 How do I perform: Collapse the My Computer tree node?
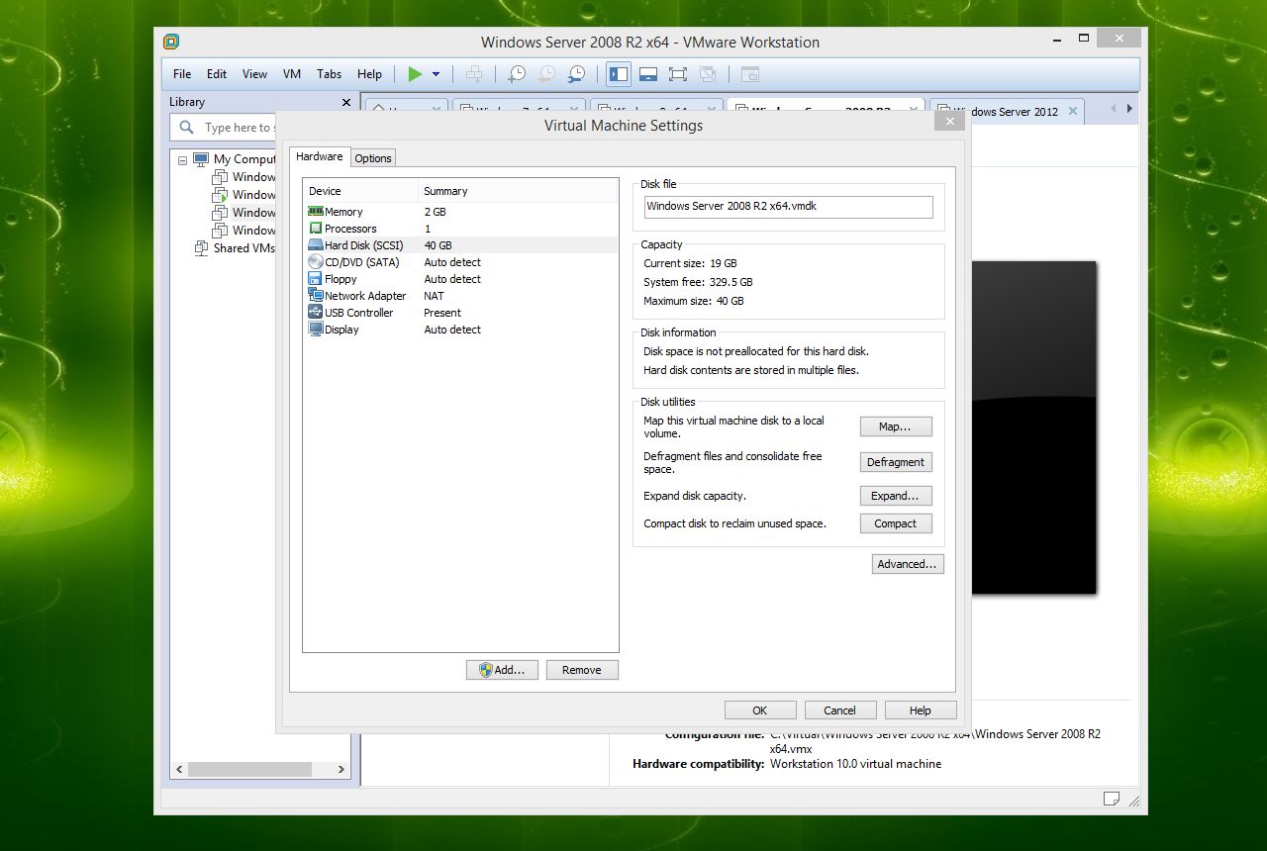pos(182,159)
